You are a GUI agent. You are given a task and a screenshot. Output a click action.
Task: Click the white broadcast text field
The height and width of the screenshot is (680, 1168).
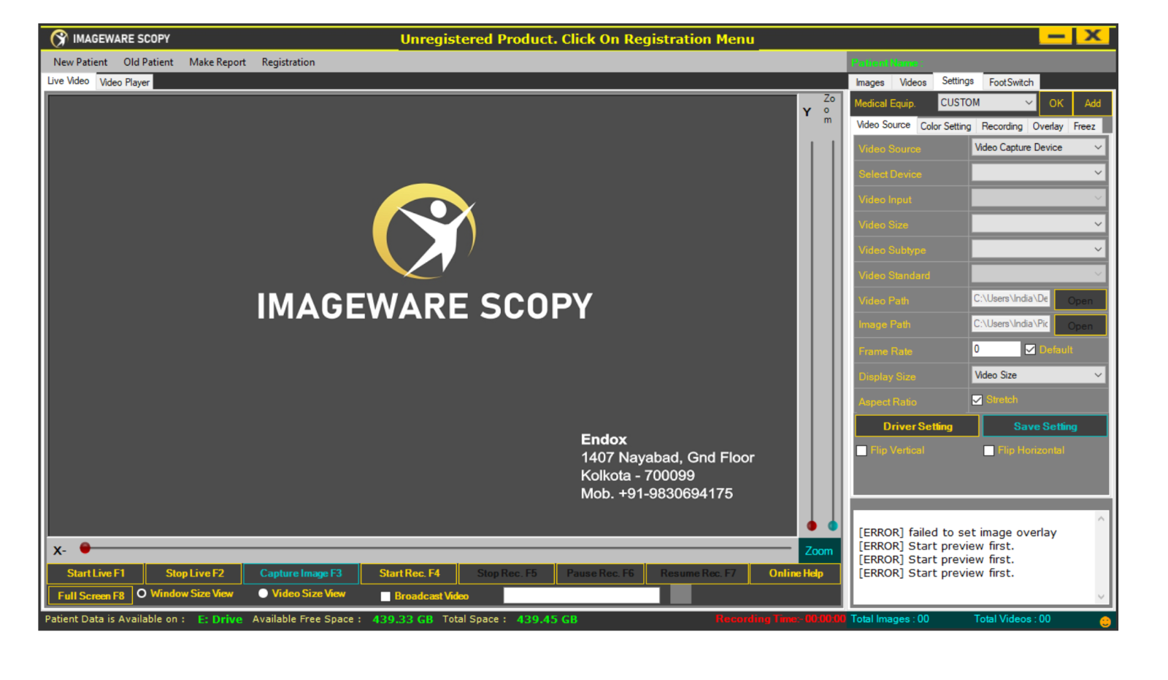coord(581,595)
